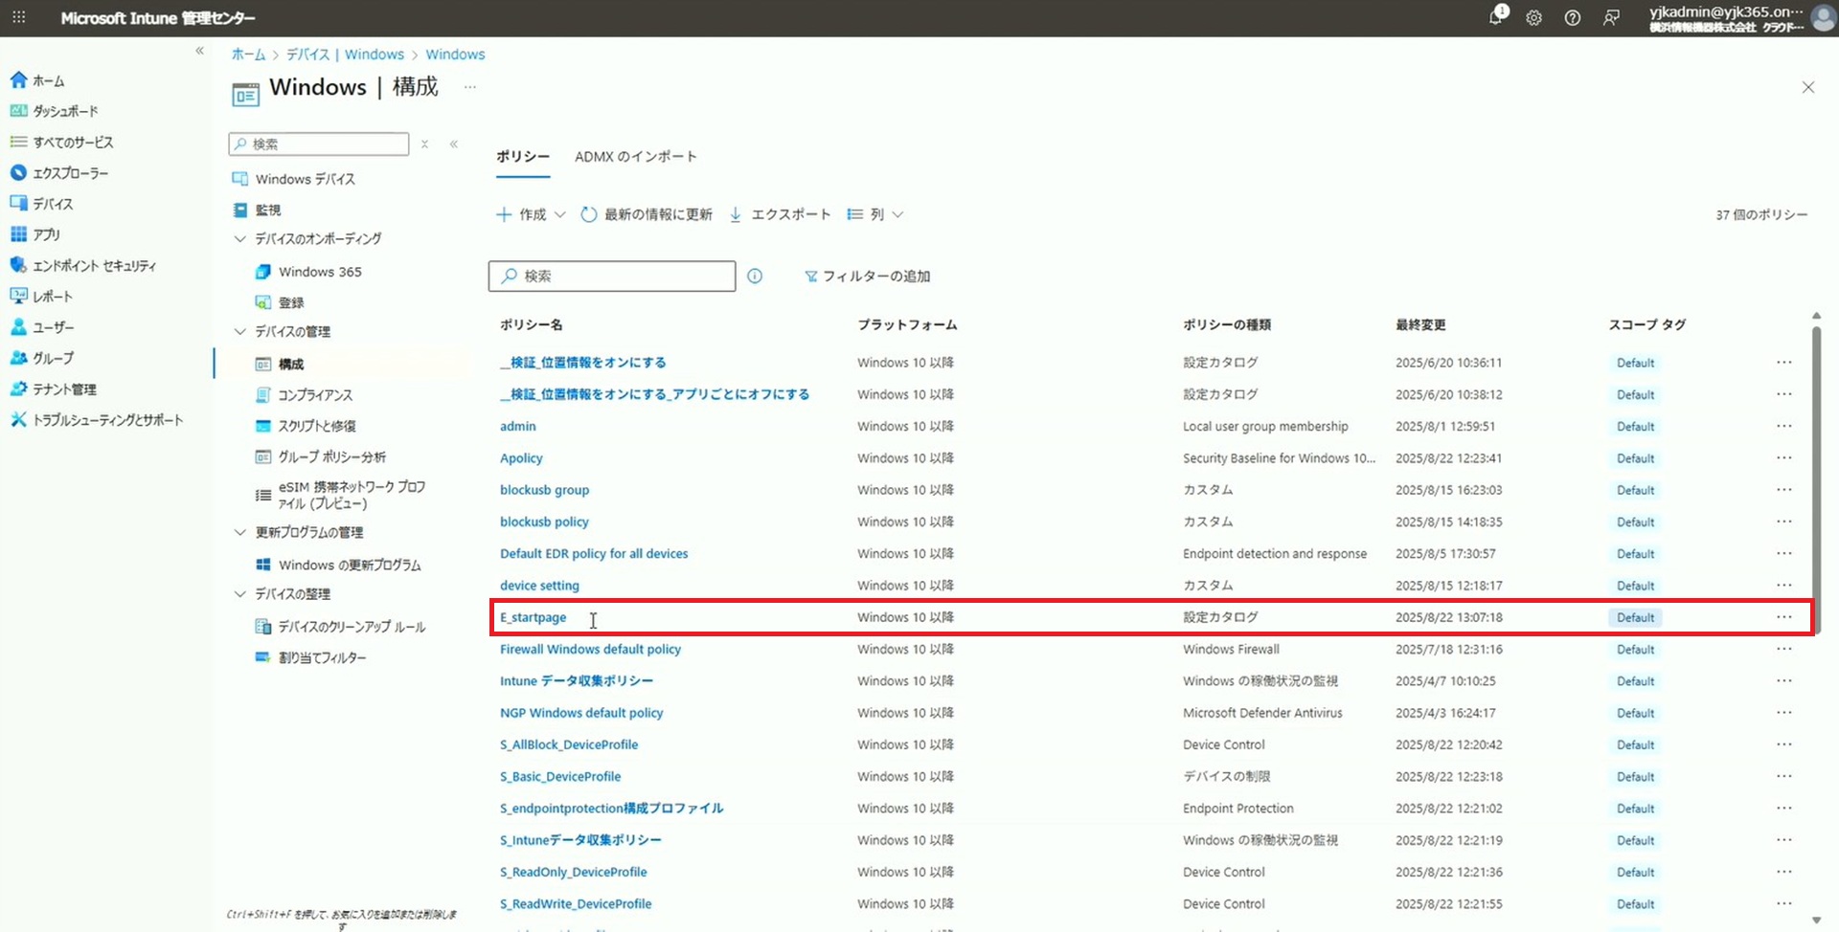
Task: Open the portal menu waffle icon
Action: pyautogui.click(x=19, y=17)
